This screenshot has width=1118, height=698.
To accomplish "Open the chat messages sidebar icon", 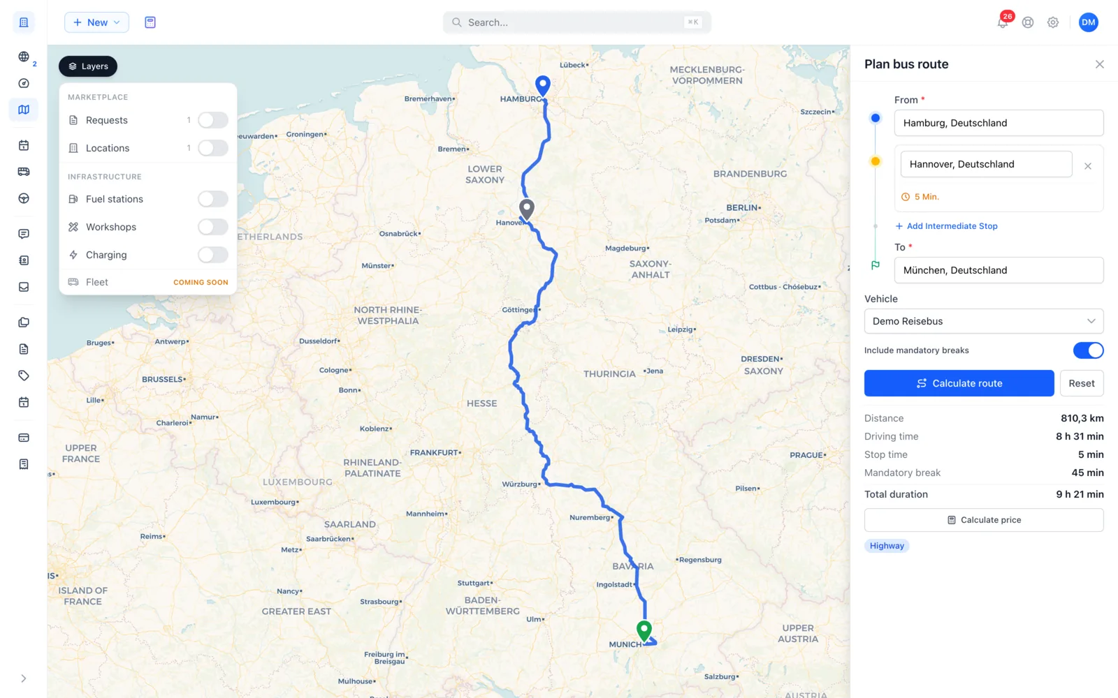I will 24,234.
